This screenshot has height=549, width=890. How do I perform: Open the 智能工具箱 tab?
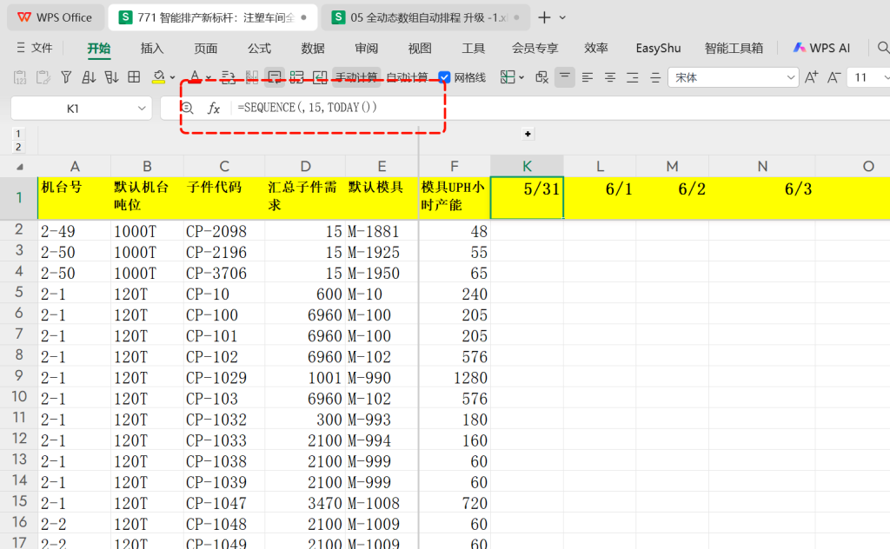[734, 48]
